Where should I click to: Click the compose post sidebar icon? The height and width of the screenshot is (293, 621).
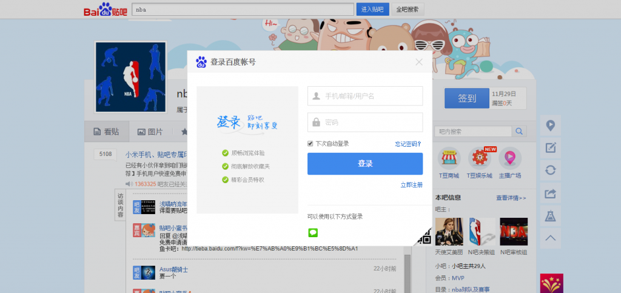click(551, 147)
